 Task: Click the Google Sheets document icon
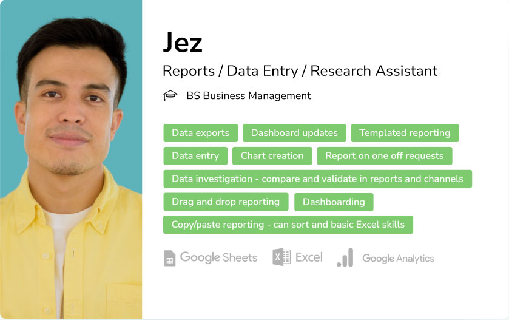pyautogui.click(x=169, y=258)
